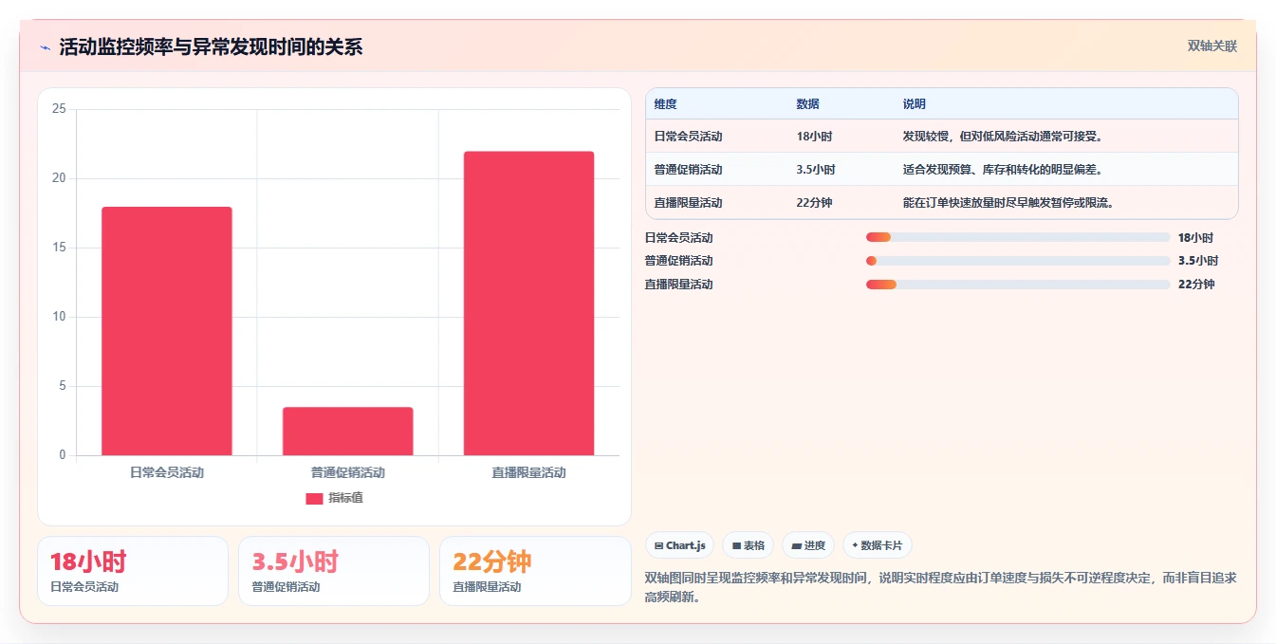This screenshot has height=644, width=1276.
Task: Click the summary paragraph starting 双轴图同时呈现
Action: coord(940,587)
